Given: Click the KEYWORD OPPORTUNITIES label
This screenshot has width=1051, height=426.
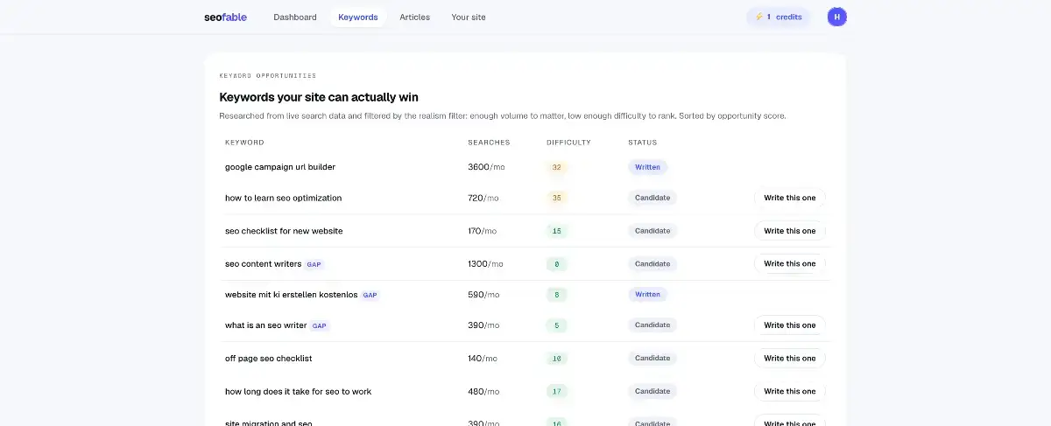Looking at the screenshot, I should [267, 76].
